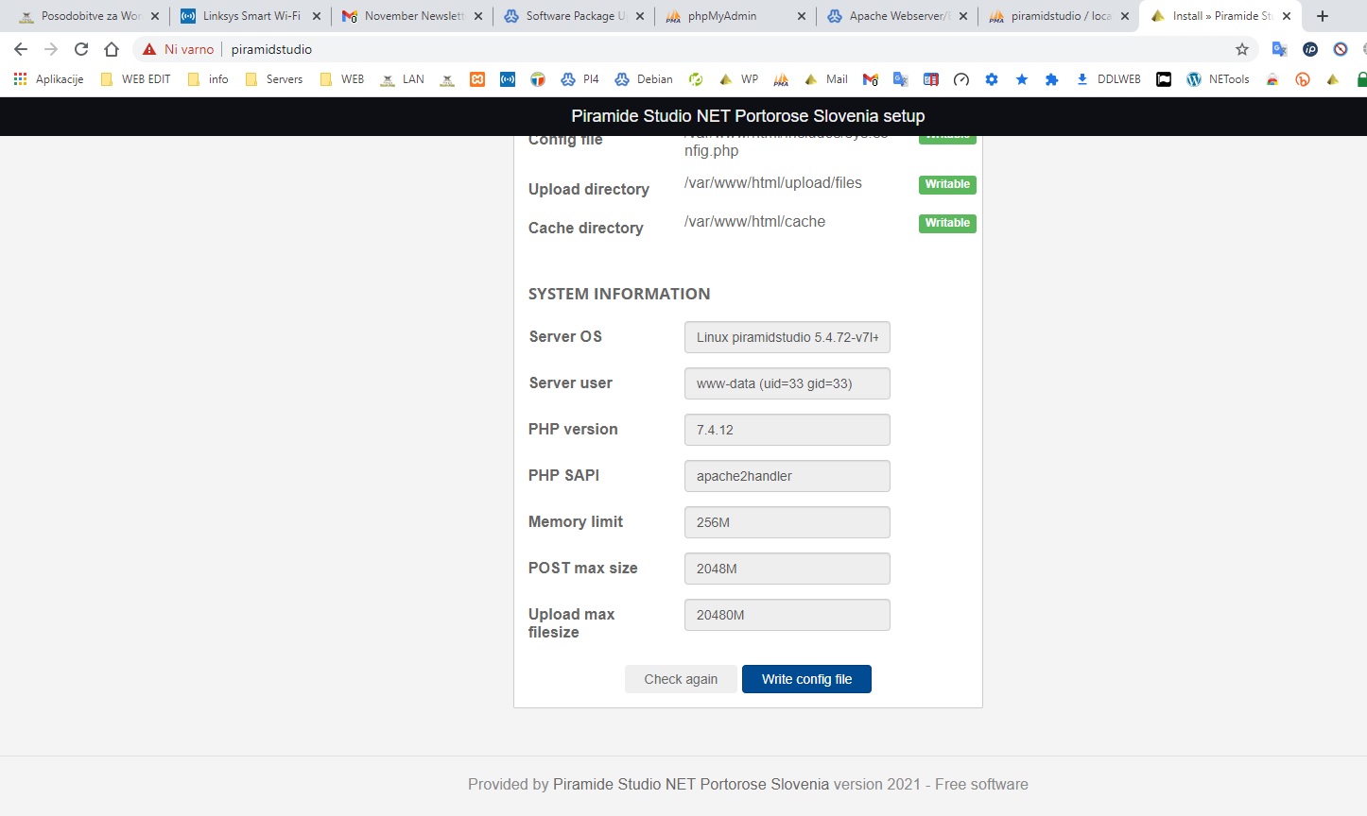The width and height of the screenshot is (1367, 816).
Task: Click the Writable badge for Cache directory
Action: point(947,223)
